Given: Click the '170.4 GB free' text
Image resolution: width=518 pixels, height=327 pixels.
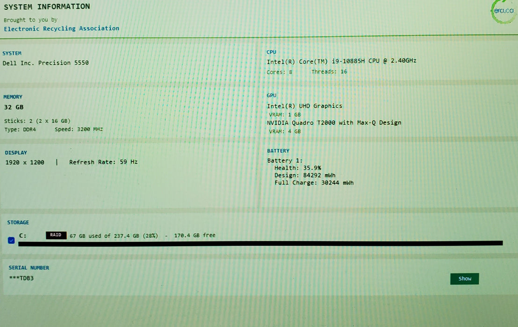Looking at the screenshot, I should pyautogui.click(x=194, y=235).
